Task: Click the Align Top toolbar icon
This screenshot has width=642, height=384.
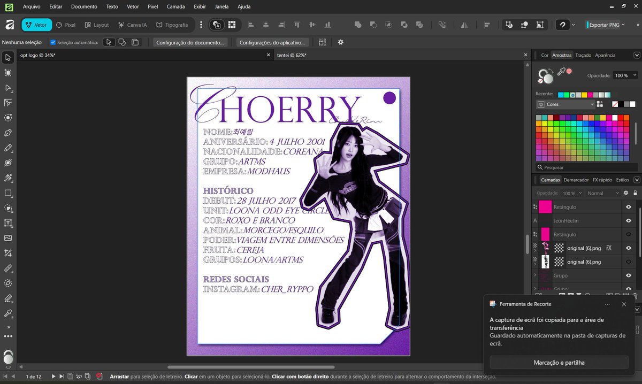Action: click(x=296, y=25)
